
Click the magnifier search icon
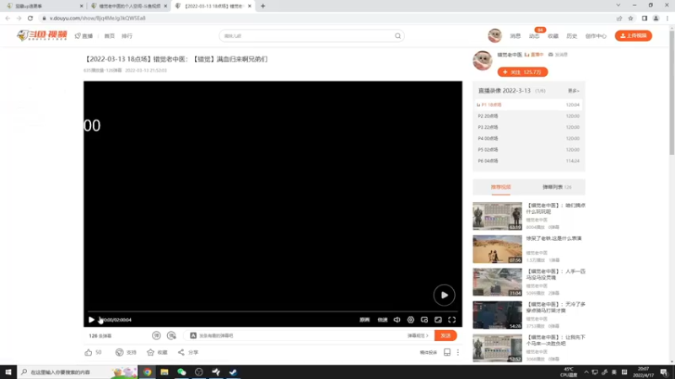[x=397, y=36]
